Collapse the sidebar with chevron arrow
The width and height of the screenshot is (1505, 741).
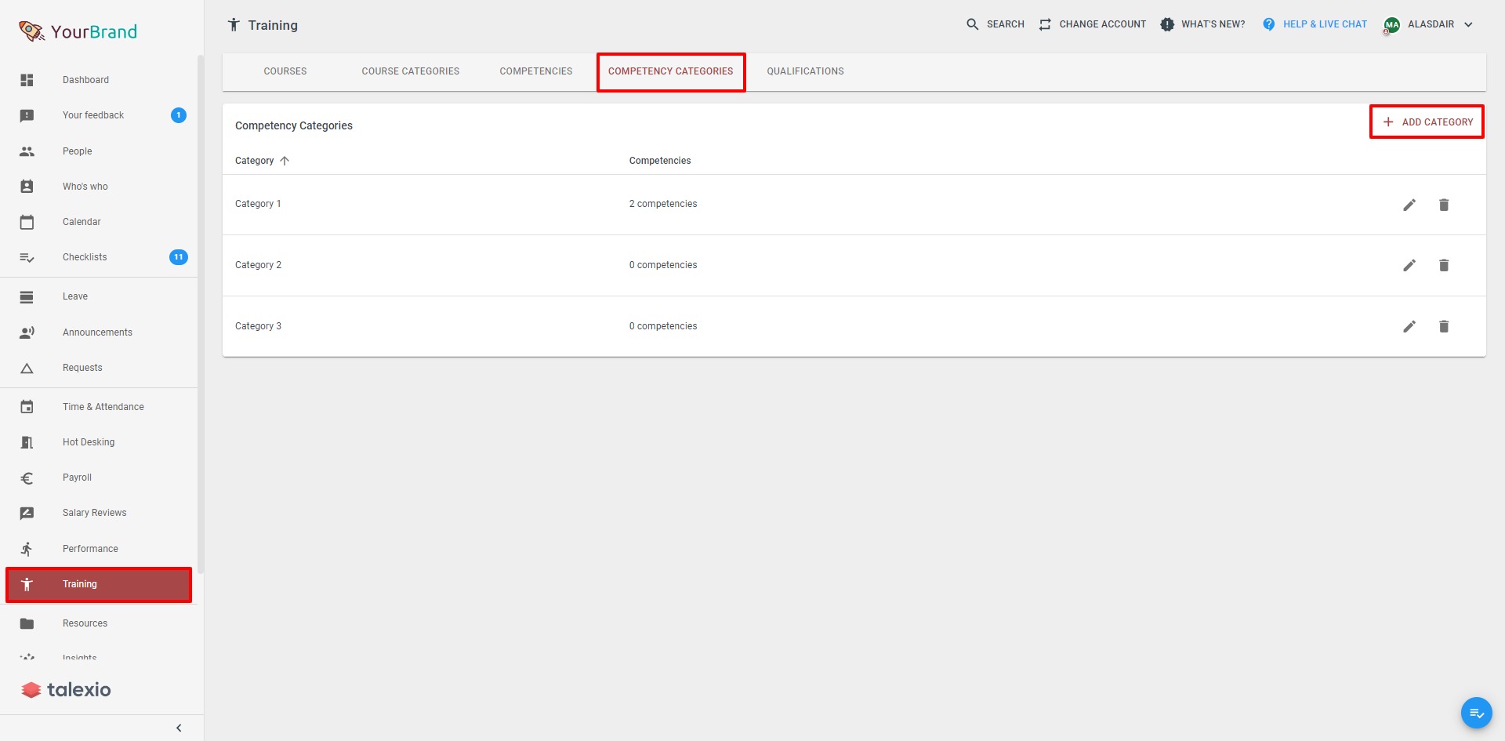tap(179, 728)
